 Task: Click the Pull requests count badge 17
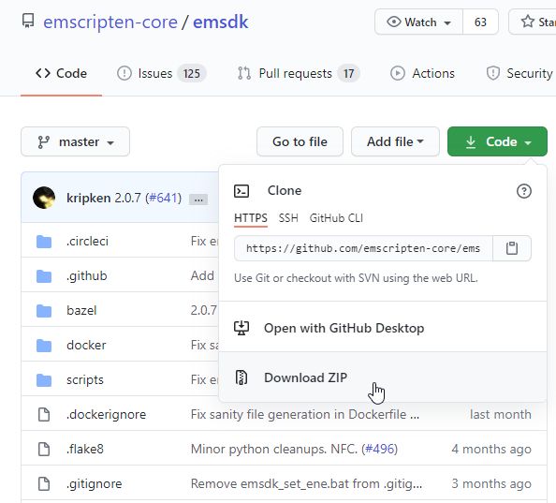348,73
